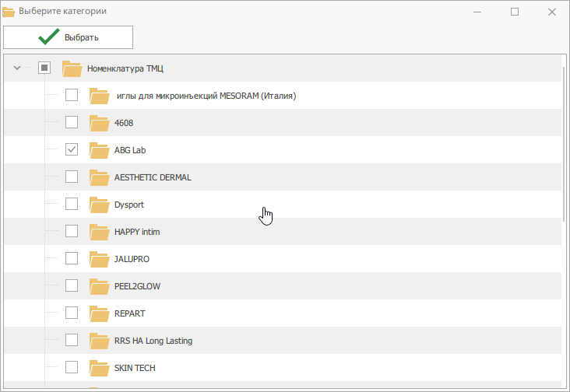Select the AESTHETIC DERMAL row text
The height and width of the screenshot is (392, 570).
click(153, 177)
